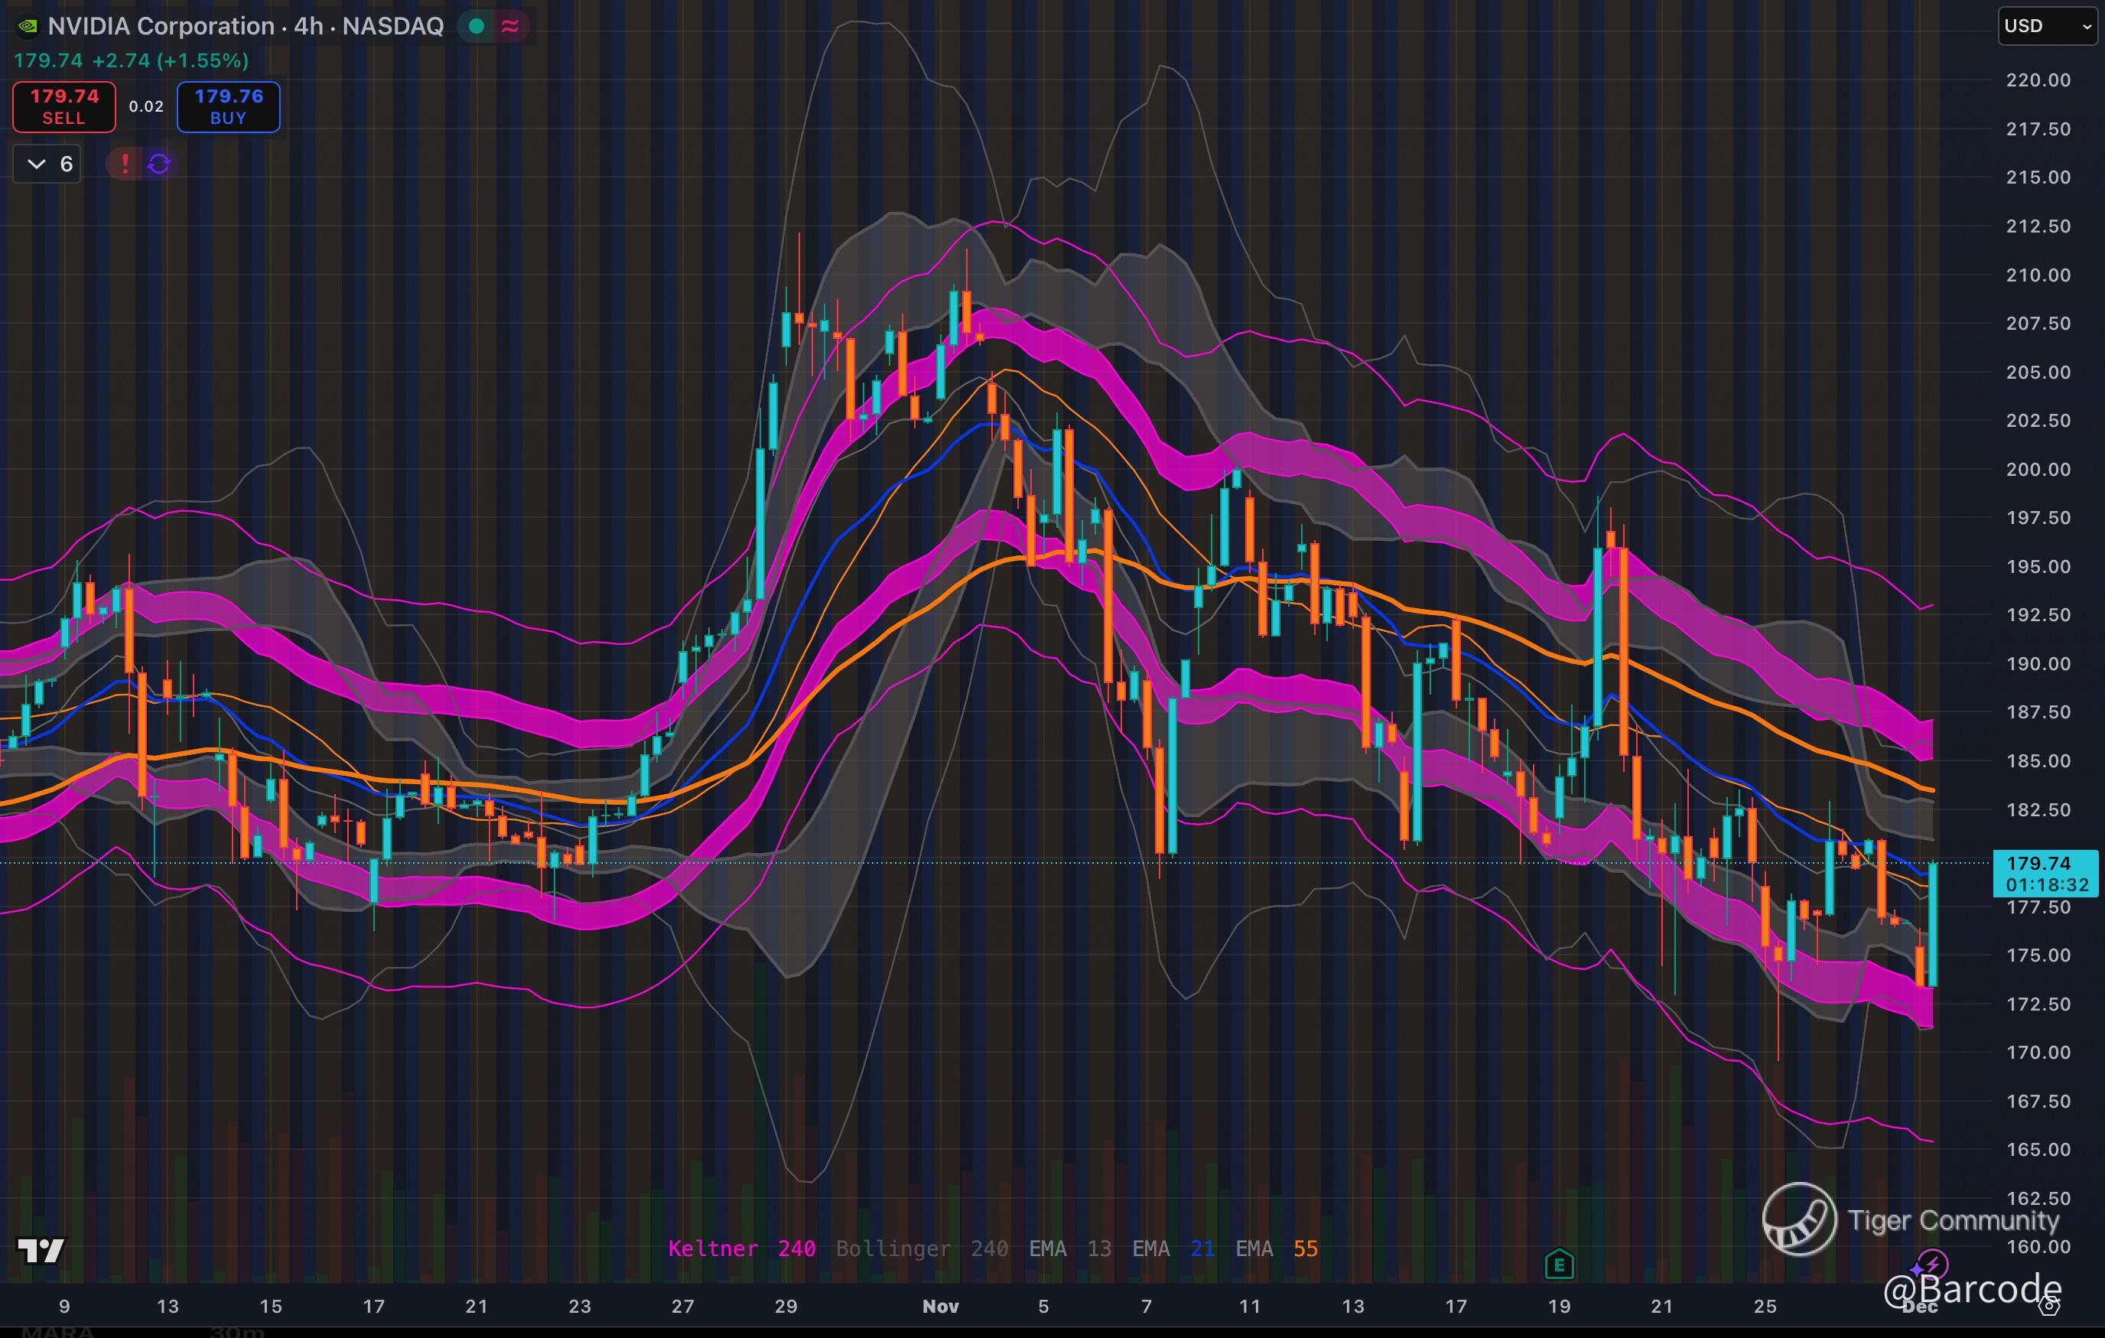Click the pink approximate-data wave icon
Image resolution: width=2105 pixels, height=1338 pixels.
pos(510,26)
